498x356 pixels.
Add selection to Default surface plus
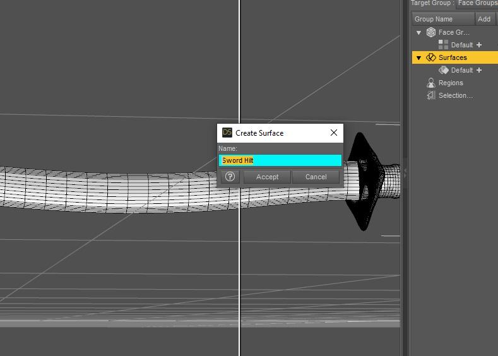[x=479, y=70]
